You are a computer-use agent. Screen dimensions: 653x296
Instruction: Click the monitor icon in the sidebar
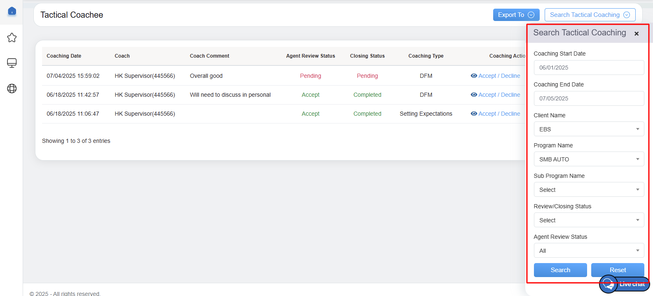[x=12, y=63]
